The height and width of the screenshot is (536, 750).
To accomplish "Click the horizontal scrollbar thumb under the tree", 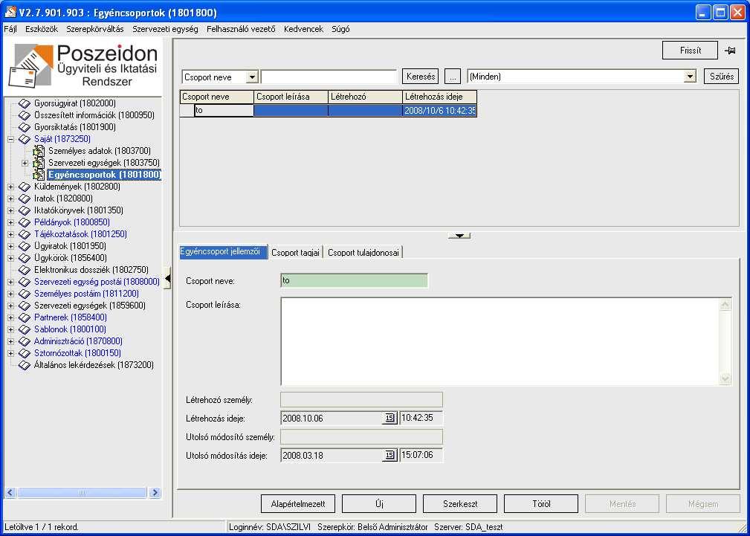I will click(x=82, y=492).
